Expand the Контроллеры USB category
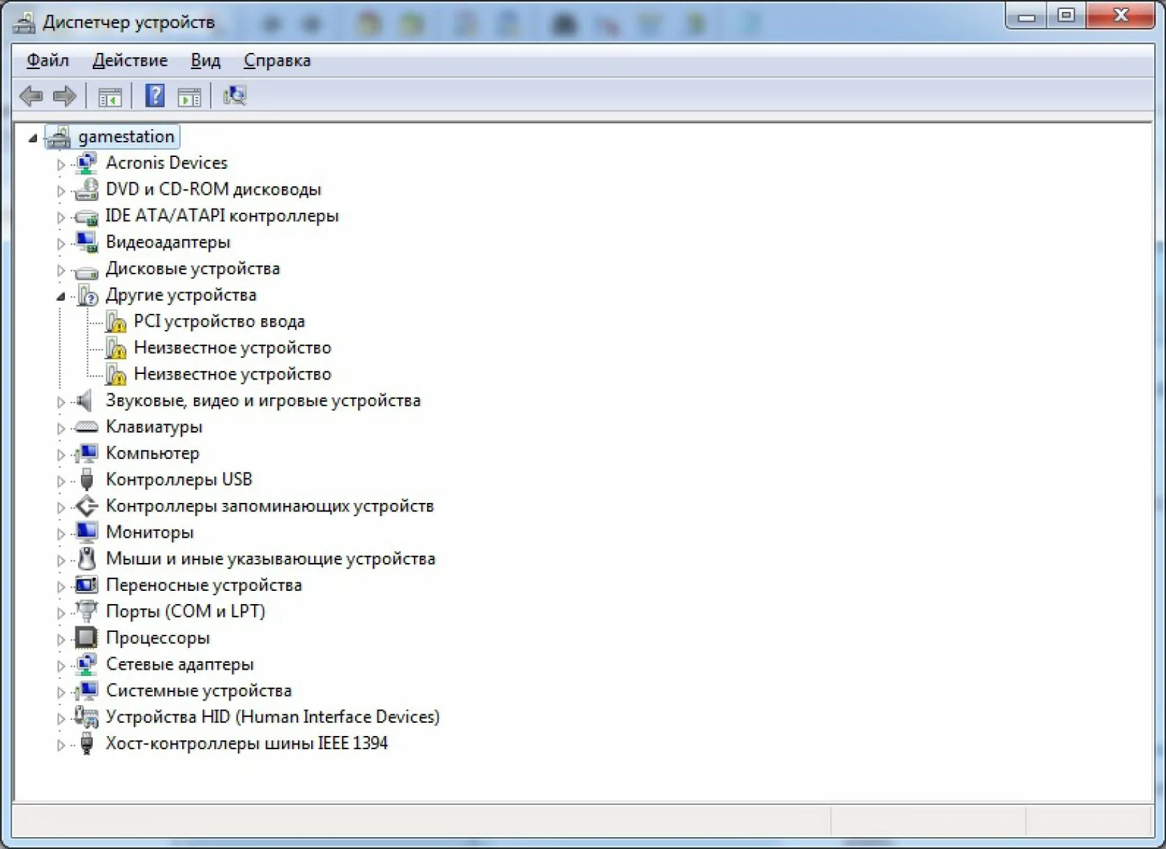This screenshot has width=1166, height=849. [61, 481]
